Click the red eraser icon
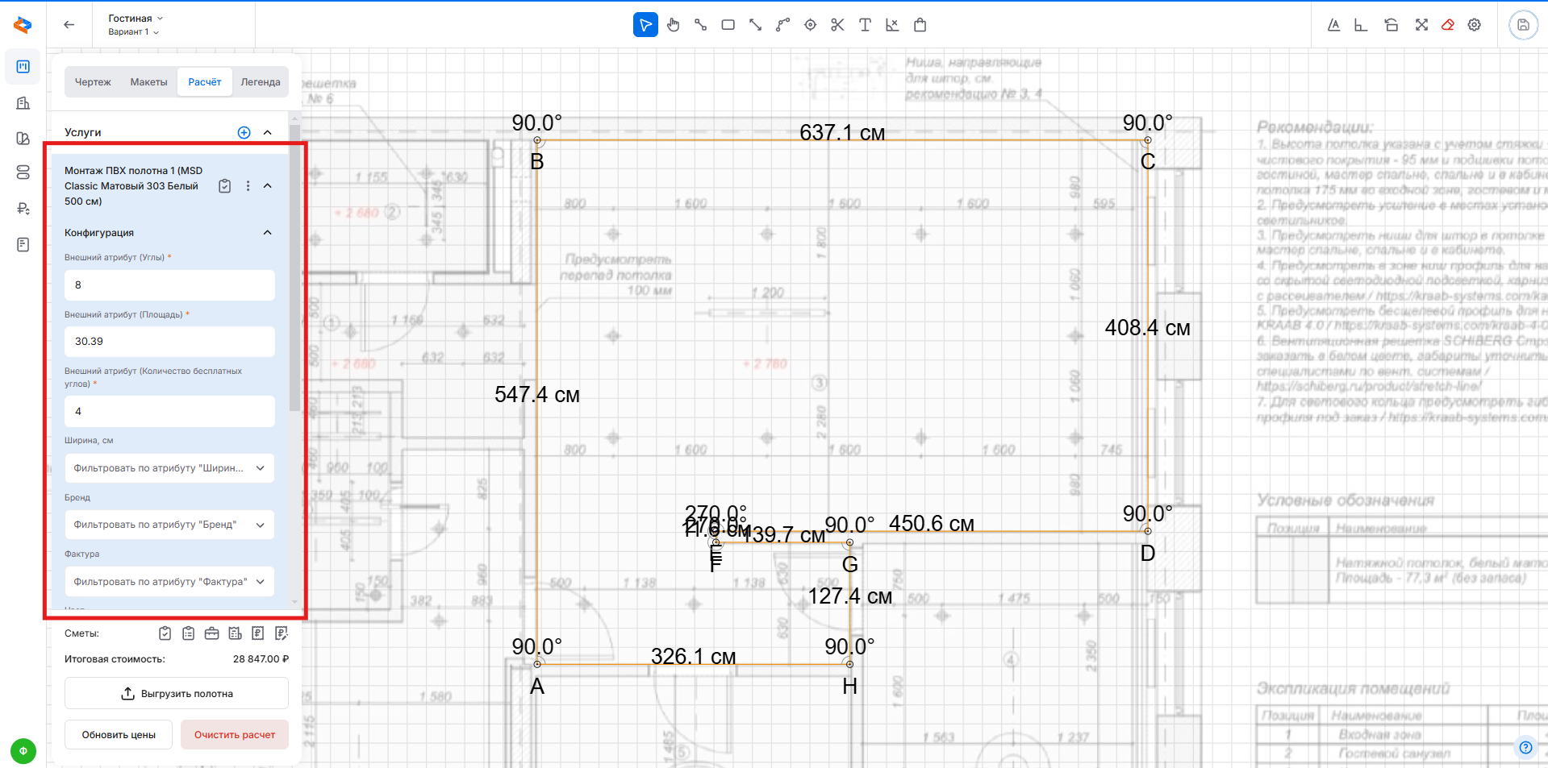Image resolution: width=1548 pixels, height=768 pixels. click(x=1448, y=25)
